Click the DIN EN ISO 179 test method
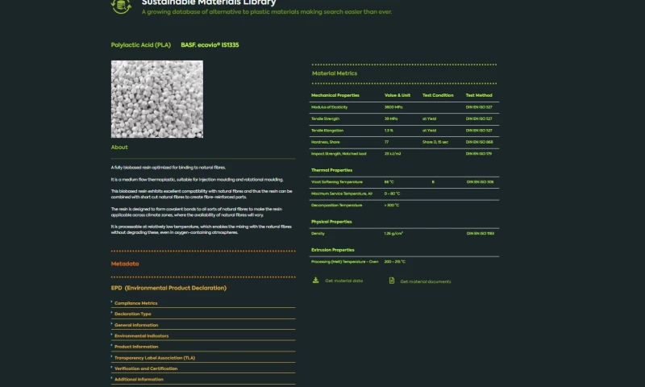The image size is (645, 387). pyautogui.click(x=478, y=154)
